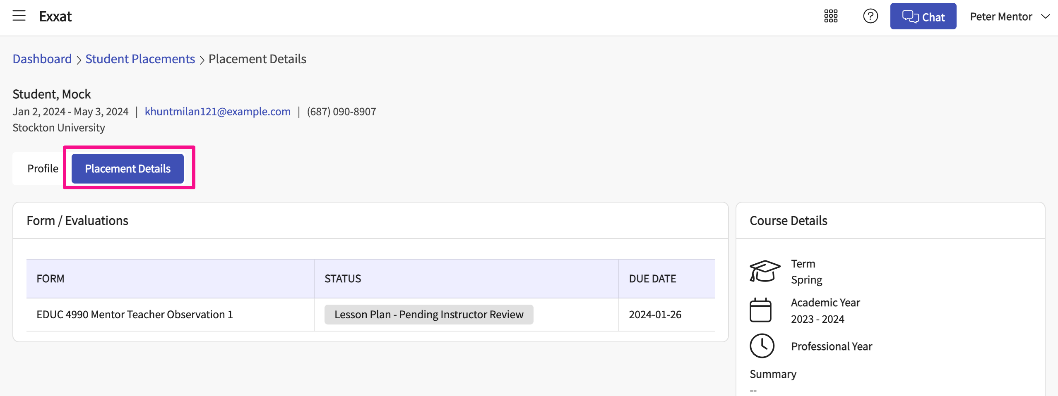The image size is (1058, 396).
Task: Navigate to Student Placements breadcrumb
Action: 140,59
